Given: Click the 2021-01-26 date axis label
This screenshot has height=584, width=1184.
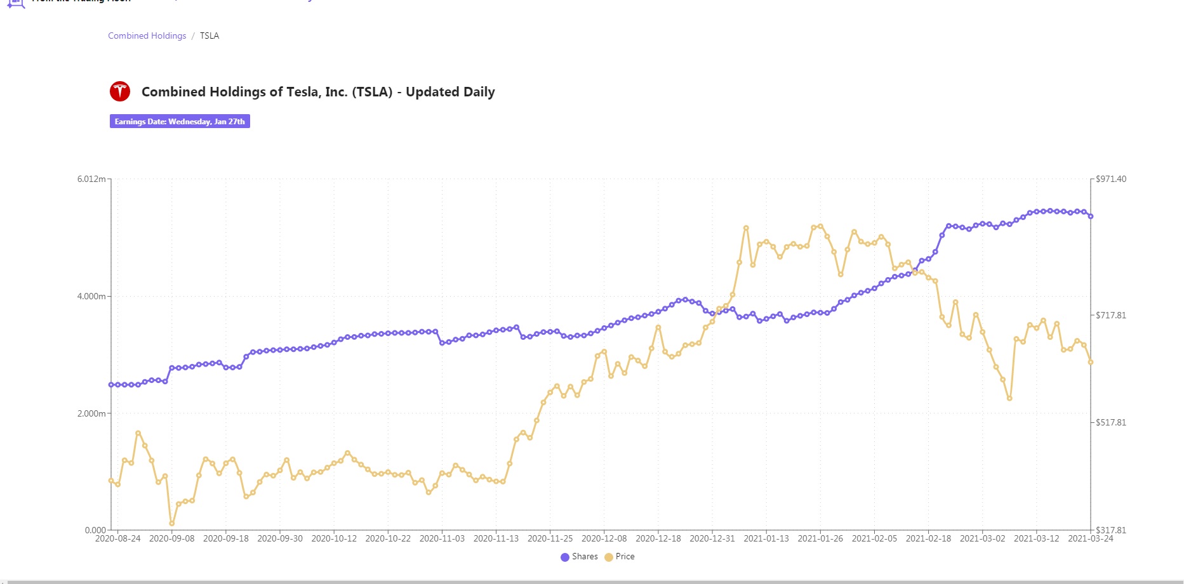Looking at the screenshot, I should point(820,538).
